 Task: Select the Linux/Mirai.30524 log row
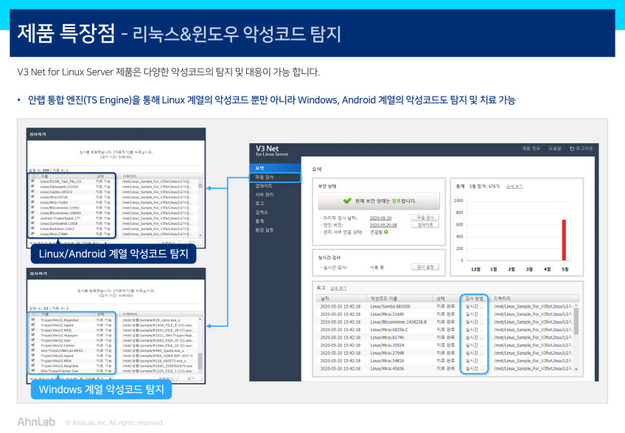(x=445, y=345)
